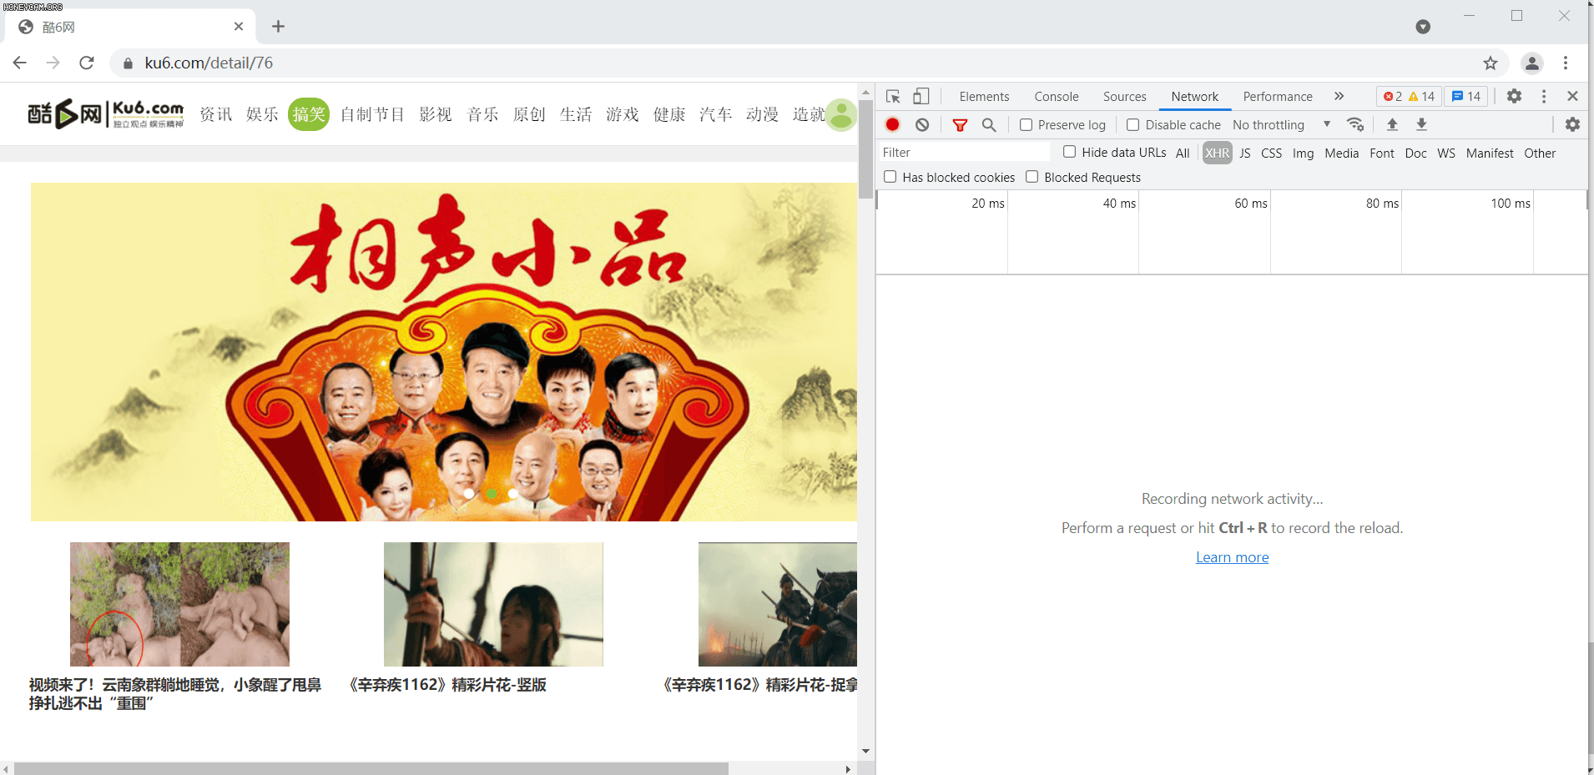Open the 娱乐 navigation section
Screen dimensions: 1594x775
262,114
